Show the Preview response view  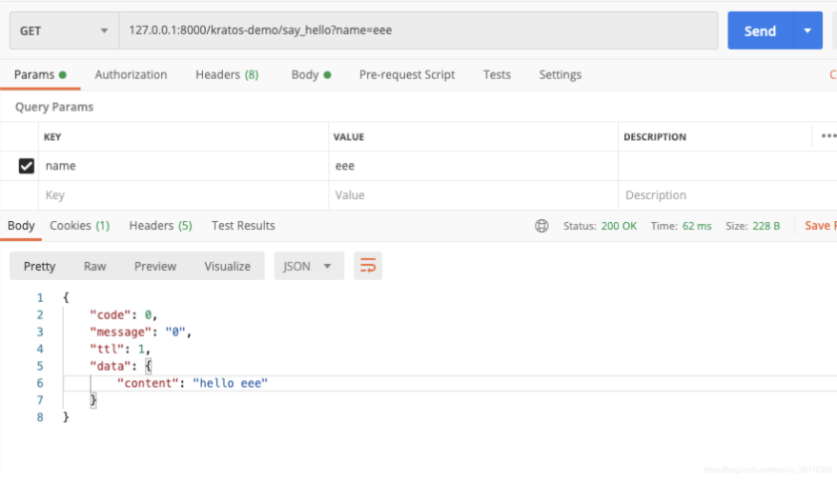(154, 266)
